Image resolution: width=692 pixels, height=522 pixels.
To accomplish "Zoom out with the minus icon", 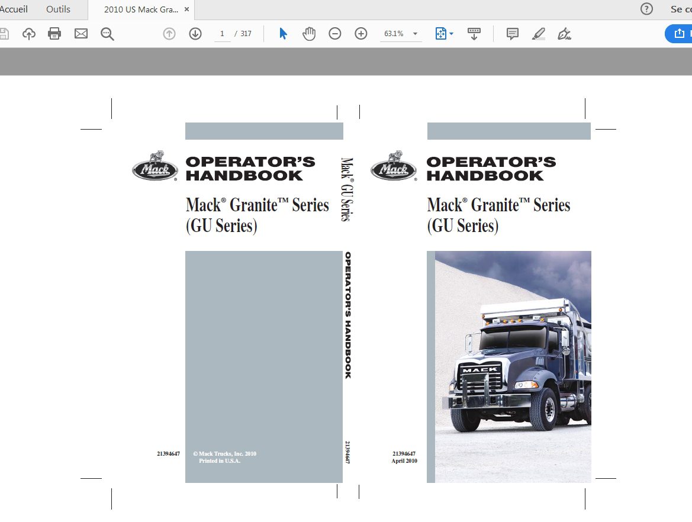I will tap(335, 34).
